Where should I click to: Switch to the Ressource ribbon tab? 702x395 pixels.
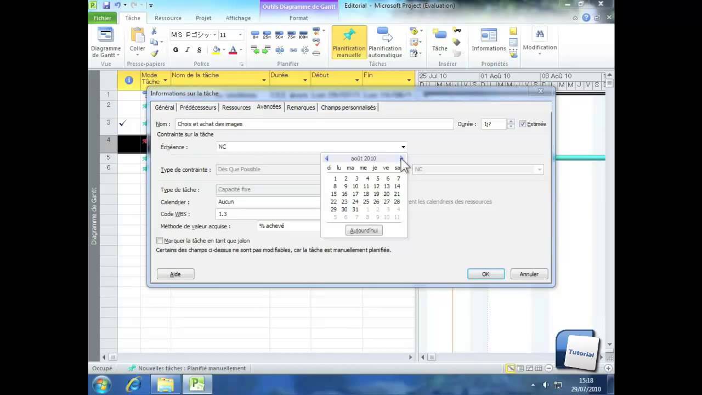pyautogui.click(x=168, y=18)
